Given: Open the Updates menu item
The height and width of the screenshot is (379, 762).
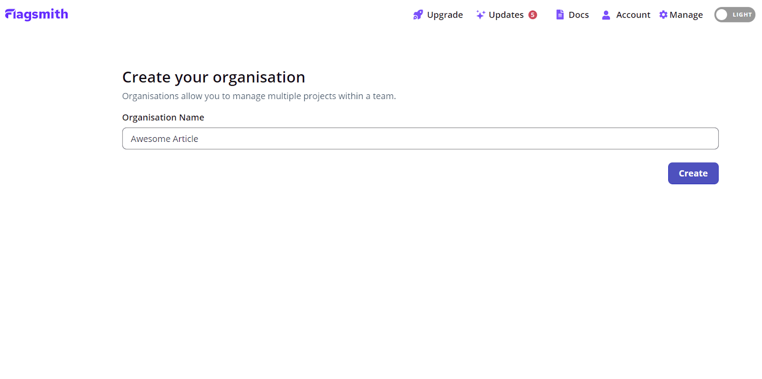Looking at the screenshot, I should click(506, 15).
